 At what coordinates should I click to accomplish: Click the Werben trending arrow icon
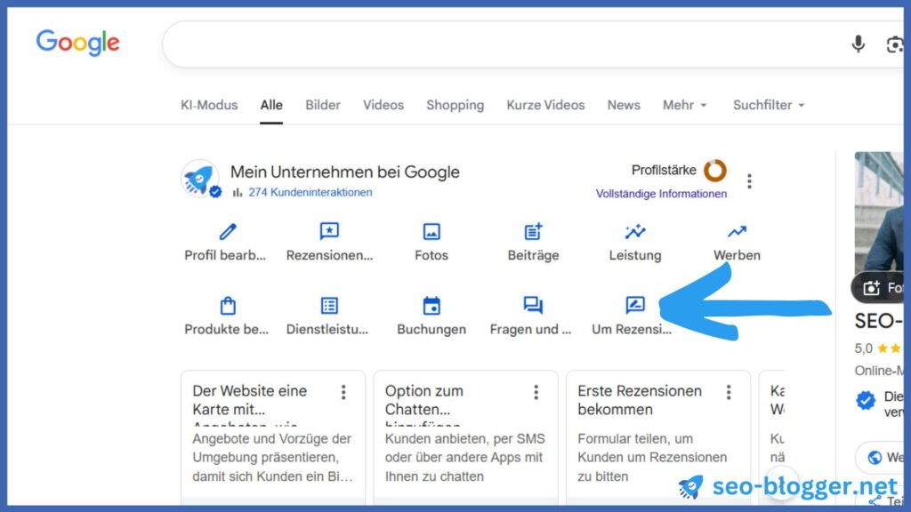[x=737, y=232]
